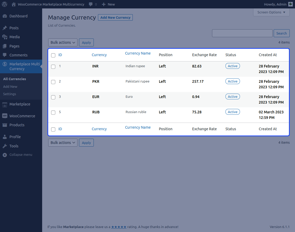Open the Add New currency page from the sidebar

coord(10,86)
